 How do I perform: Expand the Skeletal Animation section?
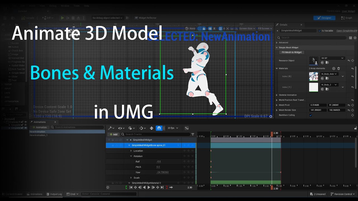click(277, 95)
